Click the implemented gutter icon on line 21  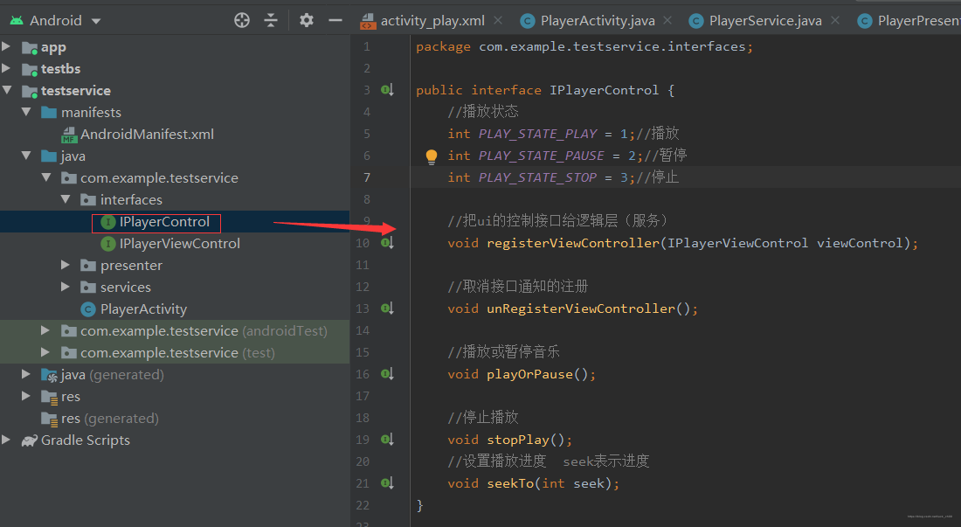pyautogui.click(x=387, y=483)
